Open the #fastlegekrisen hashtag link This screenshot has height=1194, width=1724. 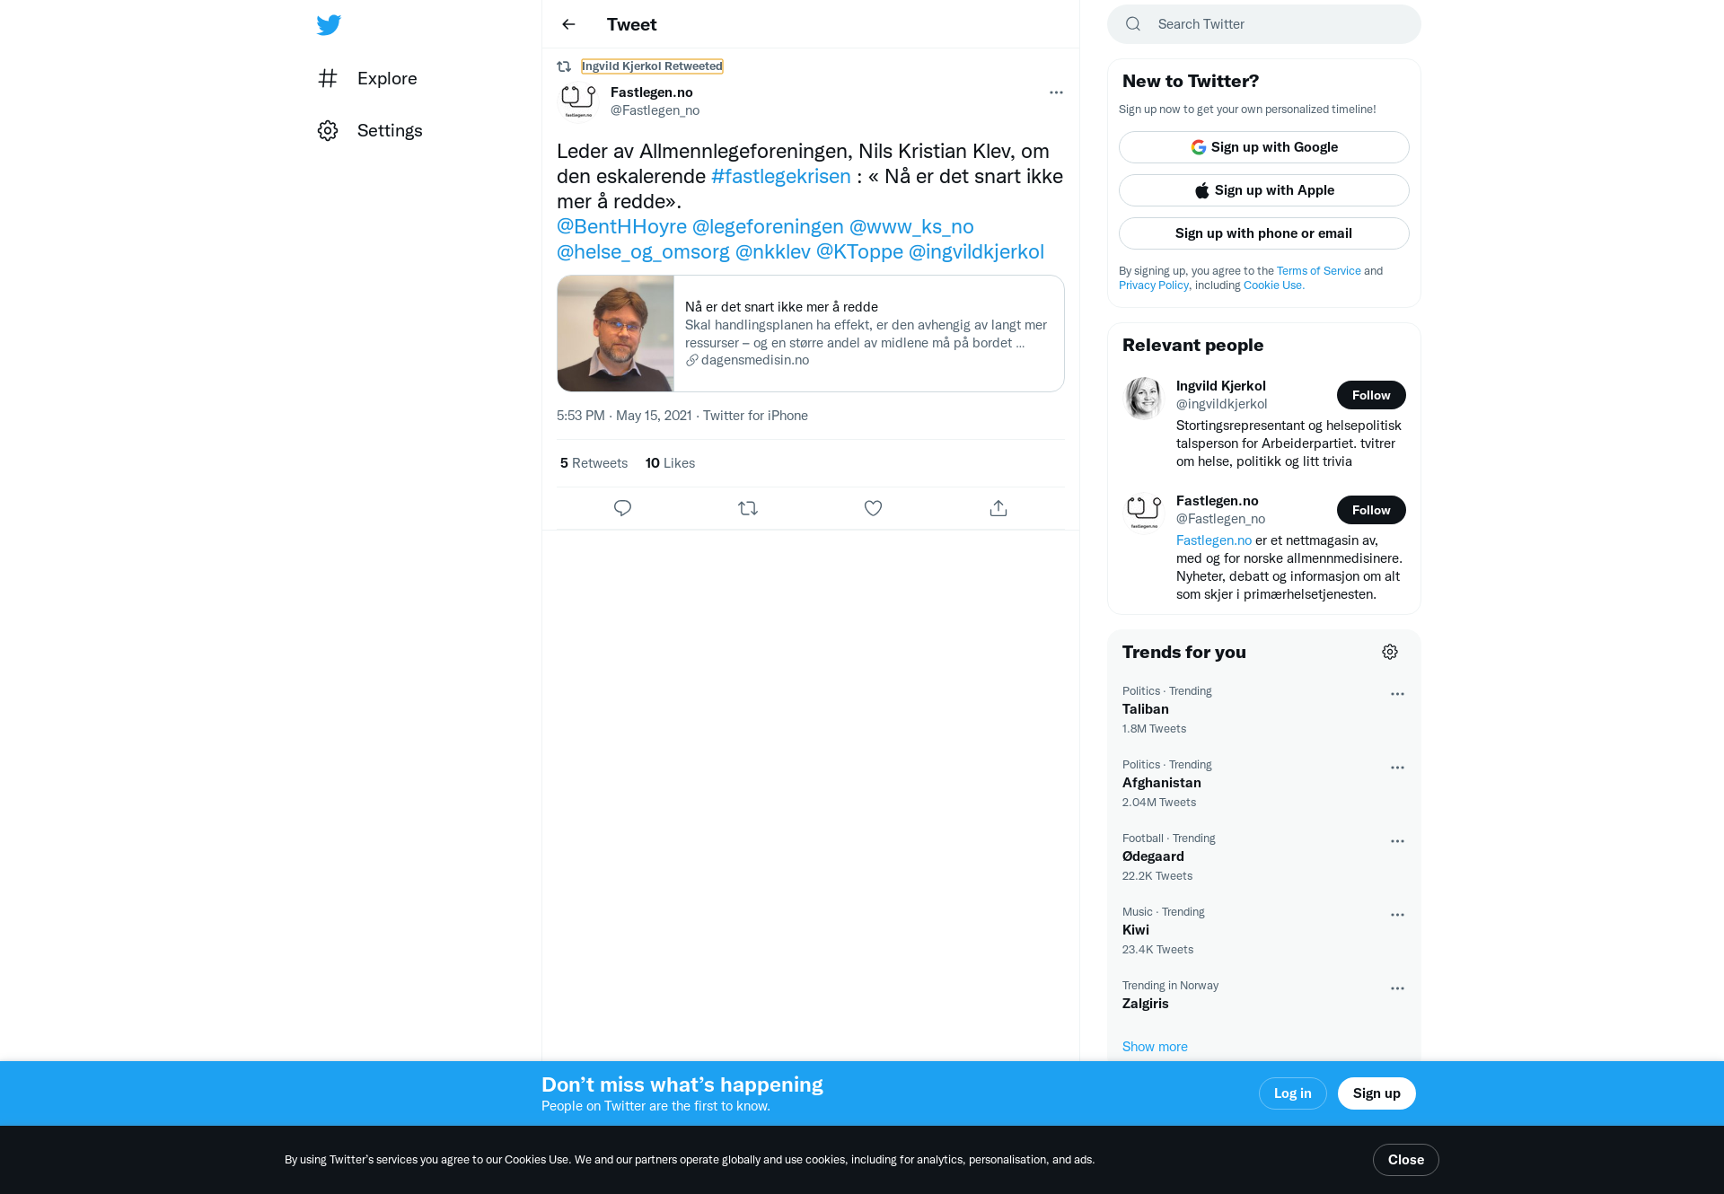point(780,176)
